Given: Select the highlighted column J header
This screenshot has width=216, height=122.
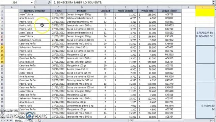Looking at the screenshot, I should (x=202, y=7).
